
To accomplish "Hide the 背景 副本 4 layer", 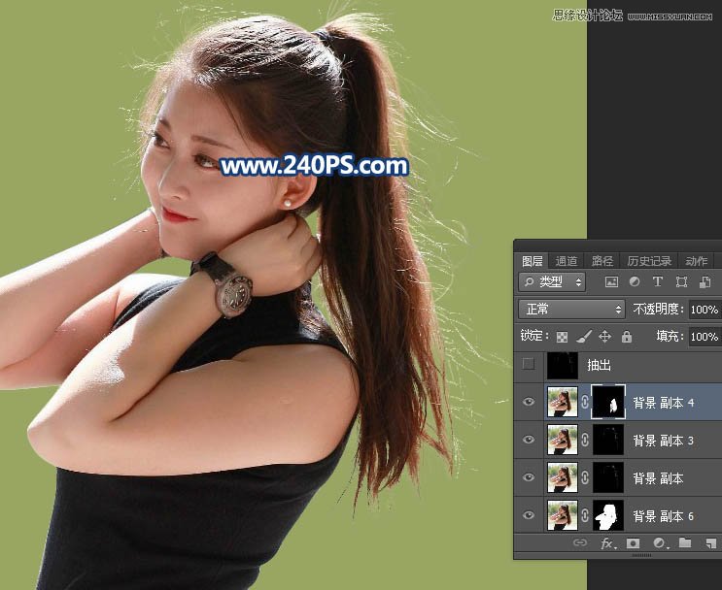I will click(x=529, y=402).
